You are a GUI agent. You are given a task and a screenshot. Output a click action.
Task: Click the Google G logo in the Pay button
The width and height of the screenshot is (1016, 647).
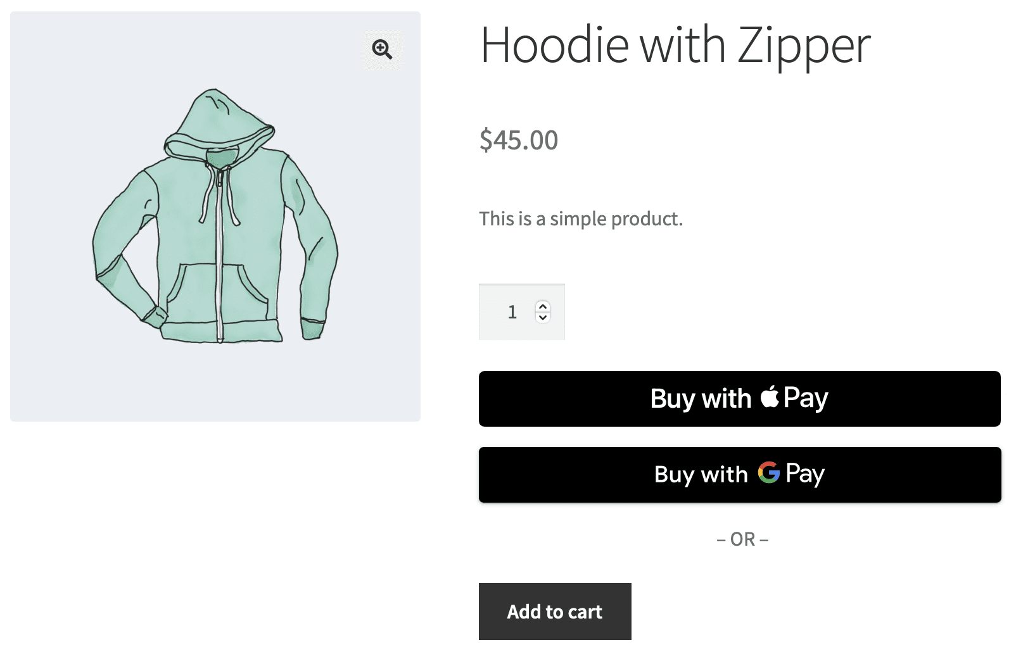click(x=768, y=473)
